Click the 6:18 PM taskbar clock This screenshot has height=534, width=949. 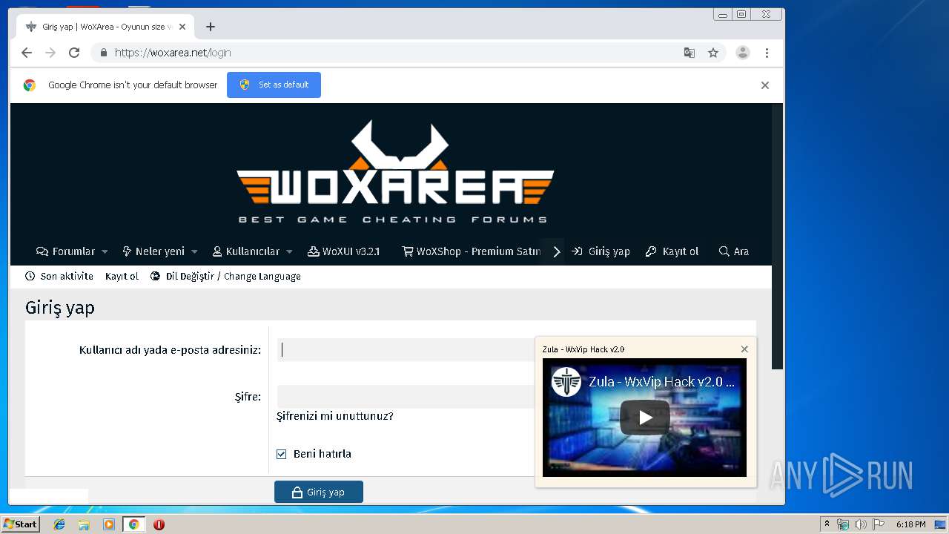click(910, 524)
